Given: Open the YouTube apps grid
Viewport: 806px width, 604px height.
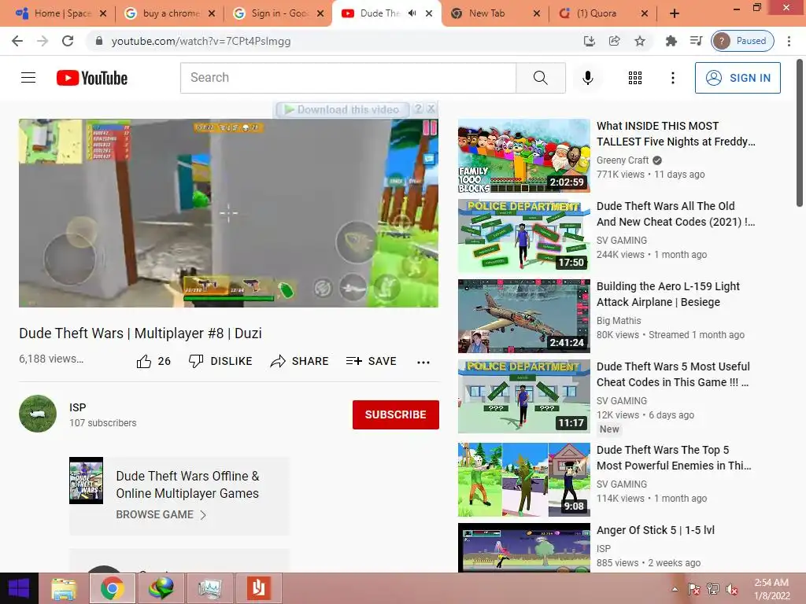Looking at the screenshot, I should coord(635,78).
